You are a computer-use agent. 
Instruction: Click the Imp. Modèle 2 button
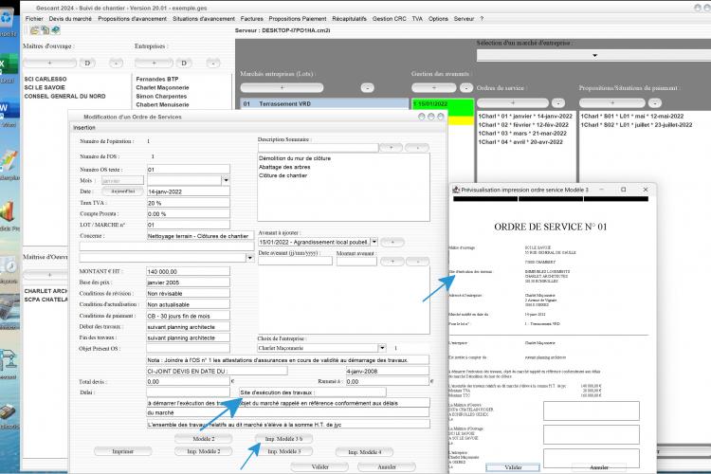click(x=204, y=451)
